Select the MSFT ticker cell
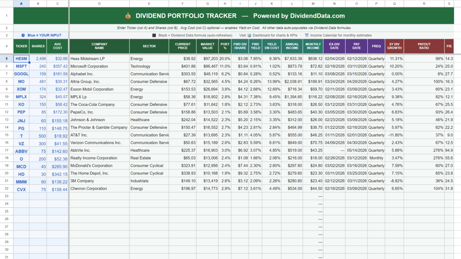The width and height of the screenshot is (461, 259). pos(21,66)
